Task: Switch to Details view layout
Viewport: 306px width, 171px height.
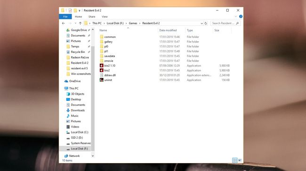Action: (235, 160)
